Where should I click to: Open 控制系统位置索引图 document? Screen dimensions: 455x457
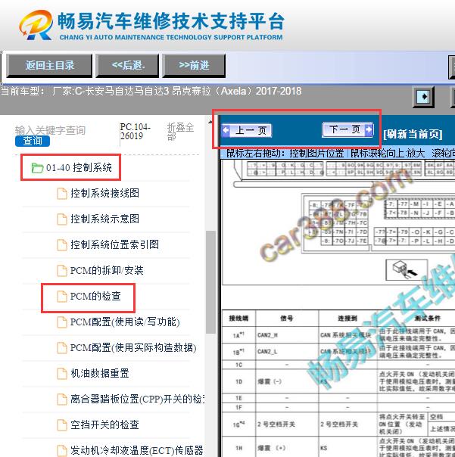tap(114, 244)
